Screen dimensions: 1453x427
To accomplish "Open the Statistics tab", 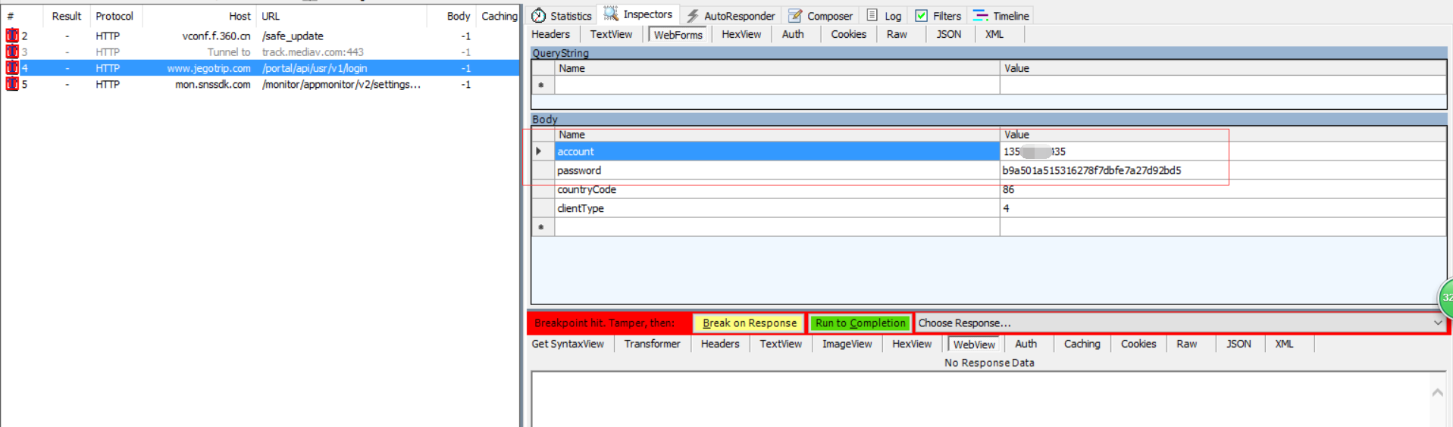I will [x=562, y=16].
